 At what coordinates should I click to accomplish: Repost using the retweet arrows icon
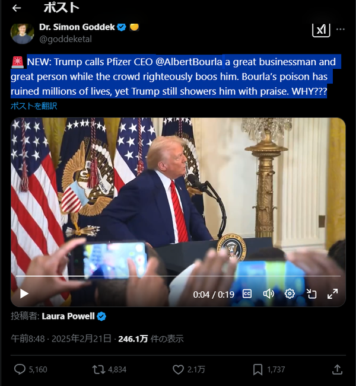(x=98, y=369)
